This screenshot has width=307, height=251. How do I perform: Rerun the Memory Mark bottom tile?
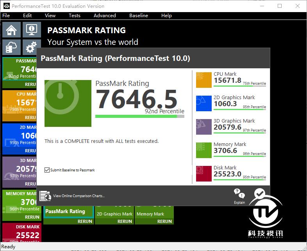(164, 221)
